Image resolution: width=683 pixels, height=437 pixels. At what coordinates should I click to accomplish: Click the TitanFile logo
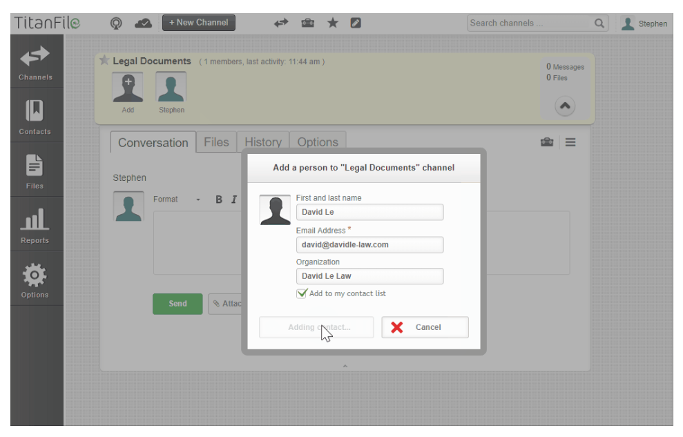pos(47,23)
